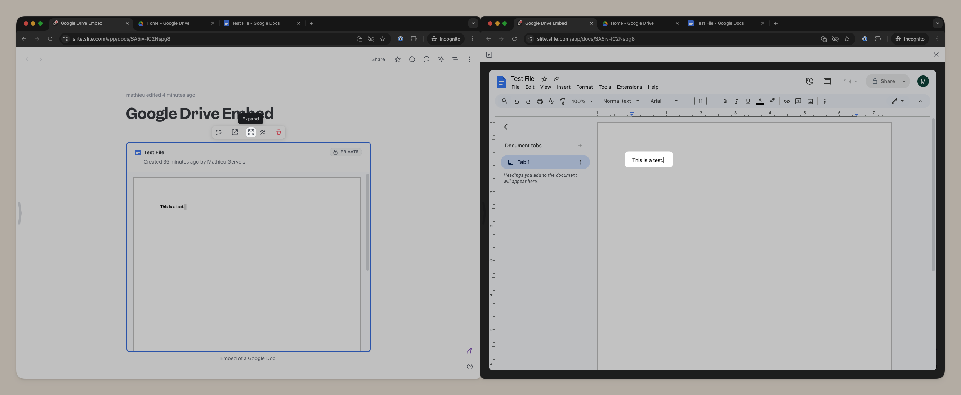The image size is (961, 395).
Task: Insert an image using the toolbar image icon
Action: 810,101
